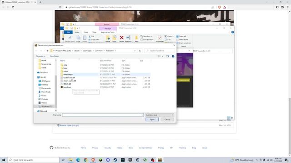Open Steam from the taskbar
Viewport: 291px width, 163px height.
[x=115, y=160]
